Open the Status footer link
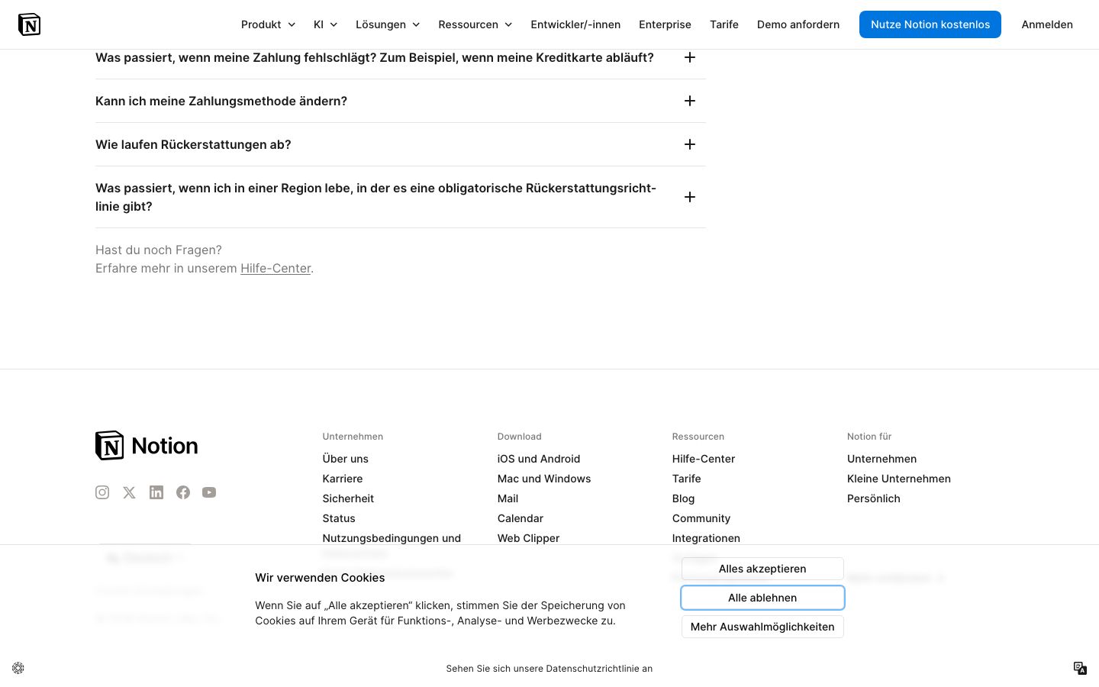This screenshot has width=1099, height=687. (339, 518)
